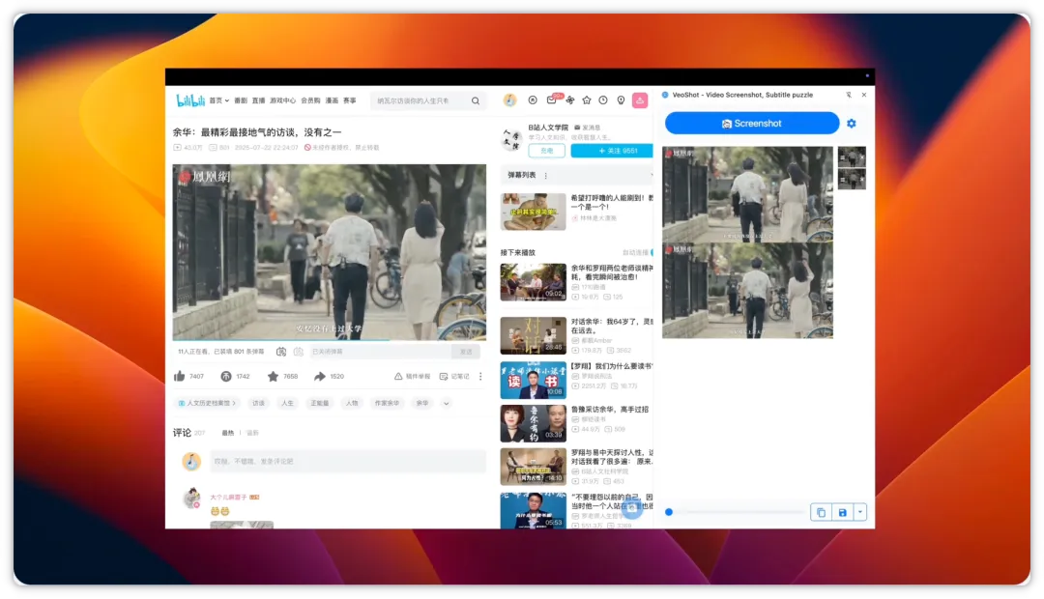
Task: Click the search magnifier icon
Action: pyautogui.click(x=476, y=101)
